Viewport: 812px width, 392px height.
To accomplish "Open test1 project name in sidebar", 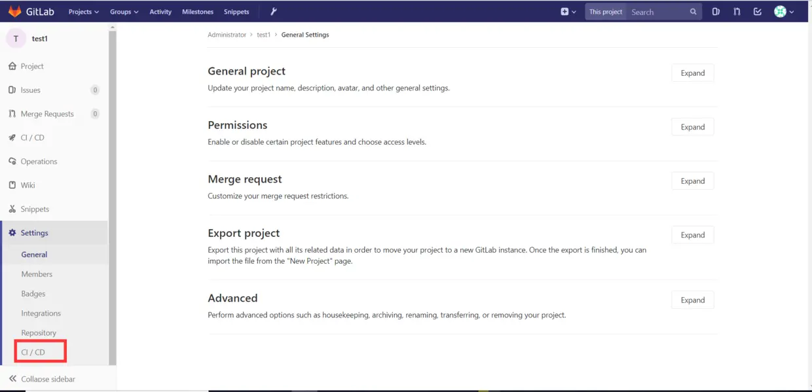I will (40, 39).
